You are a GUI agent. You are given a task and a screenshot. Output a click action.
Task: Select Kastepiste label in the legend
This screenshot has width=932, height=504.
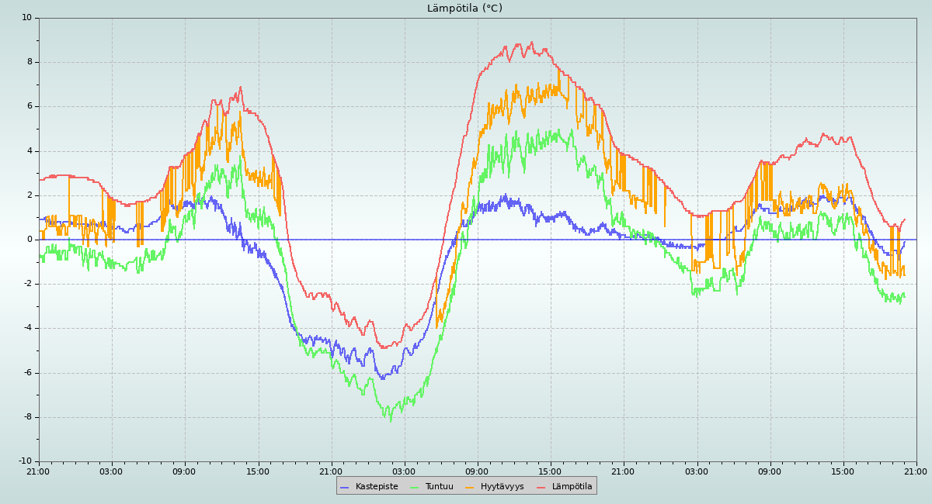(377, 487)
